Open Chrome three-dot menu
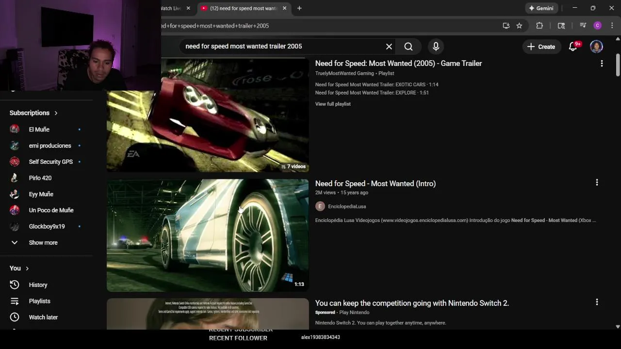Screen dimensions: 621x349 point(612,26)
